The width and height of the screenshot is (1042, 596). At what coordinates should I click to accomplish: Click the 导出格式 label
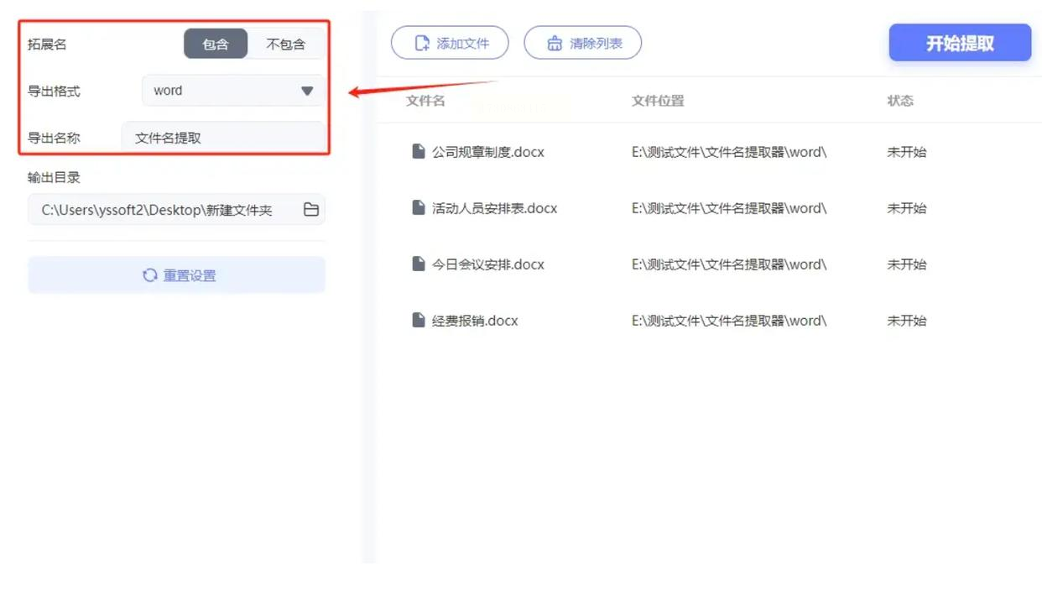click(x=54, y=91)
